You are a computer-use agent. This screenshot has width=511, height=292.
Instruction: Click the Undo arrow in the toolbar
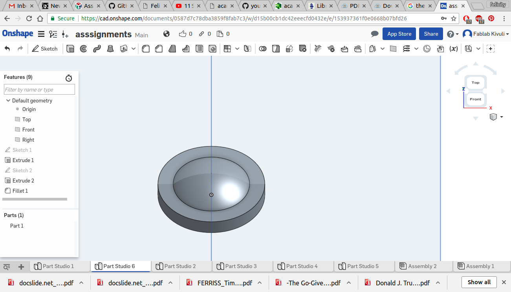coord(7,49)
